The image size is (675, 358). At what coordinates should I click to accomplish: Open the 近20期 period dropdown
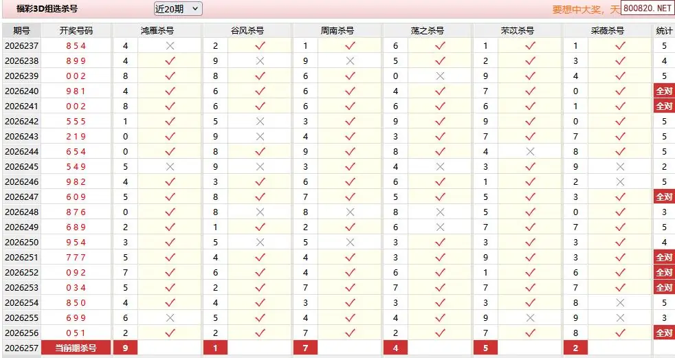(178, 9)
